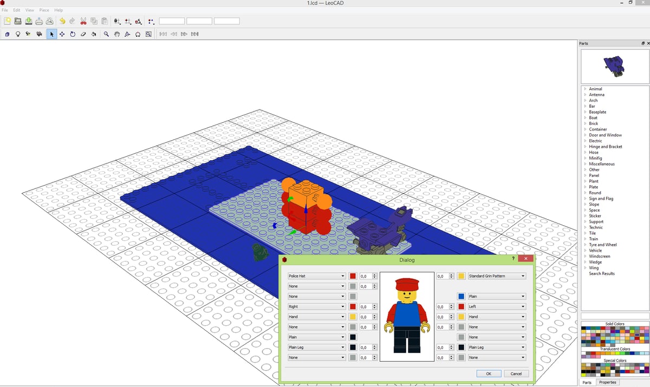Click the part preview thumbnail in Parts panel
This screenshot has width=650, height=387.
(615, 65)
